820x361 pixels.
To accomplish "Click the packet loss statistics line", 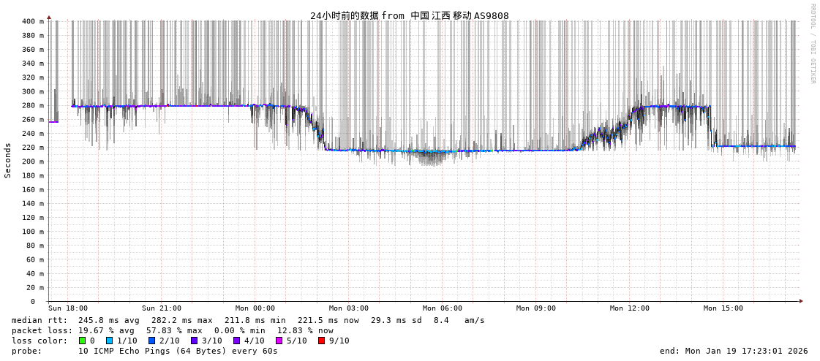I will pos(173,330).
